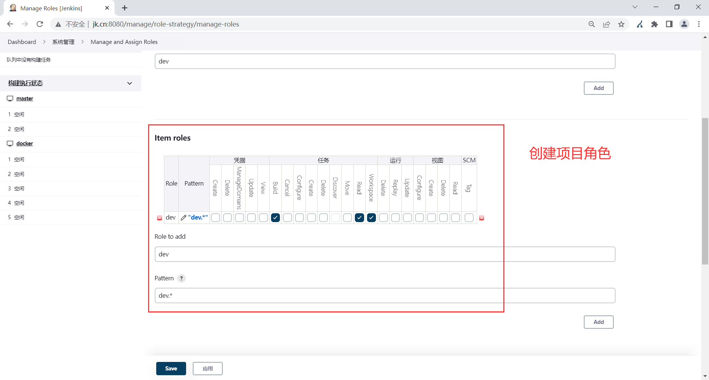Share this page icon
Viewport: 709px width, 380px height.
(x=606, y=24)
